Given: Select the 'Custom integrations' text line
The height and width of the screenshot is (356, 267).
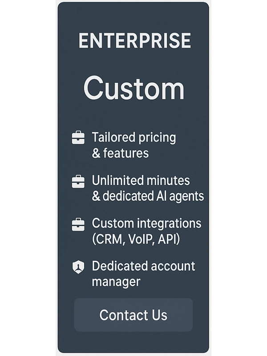Looking at the screenshot, I should pos(146,223).
